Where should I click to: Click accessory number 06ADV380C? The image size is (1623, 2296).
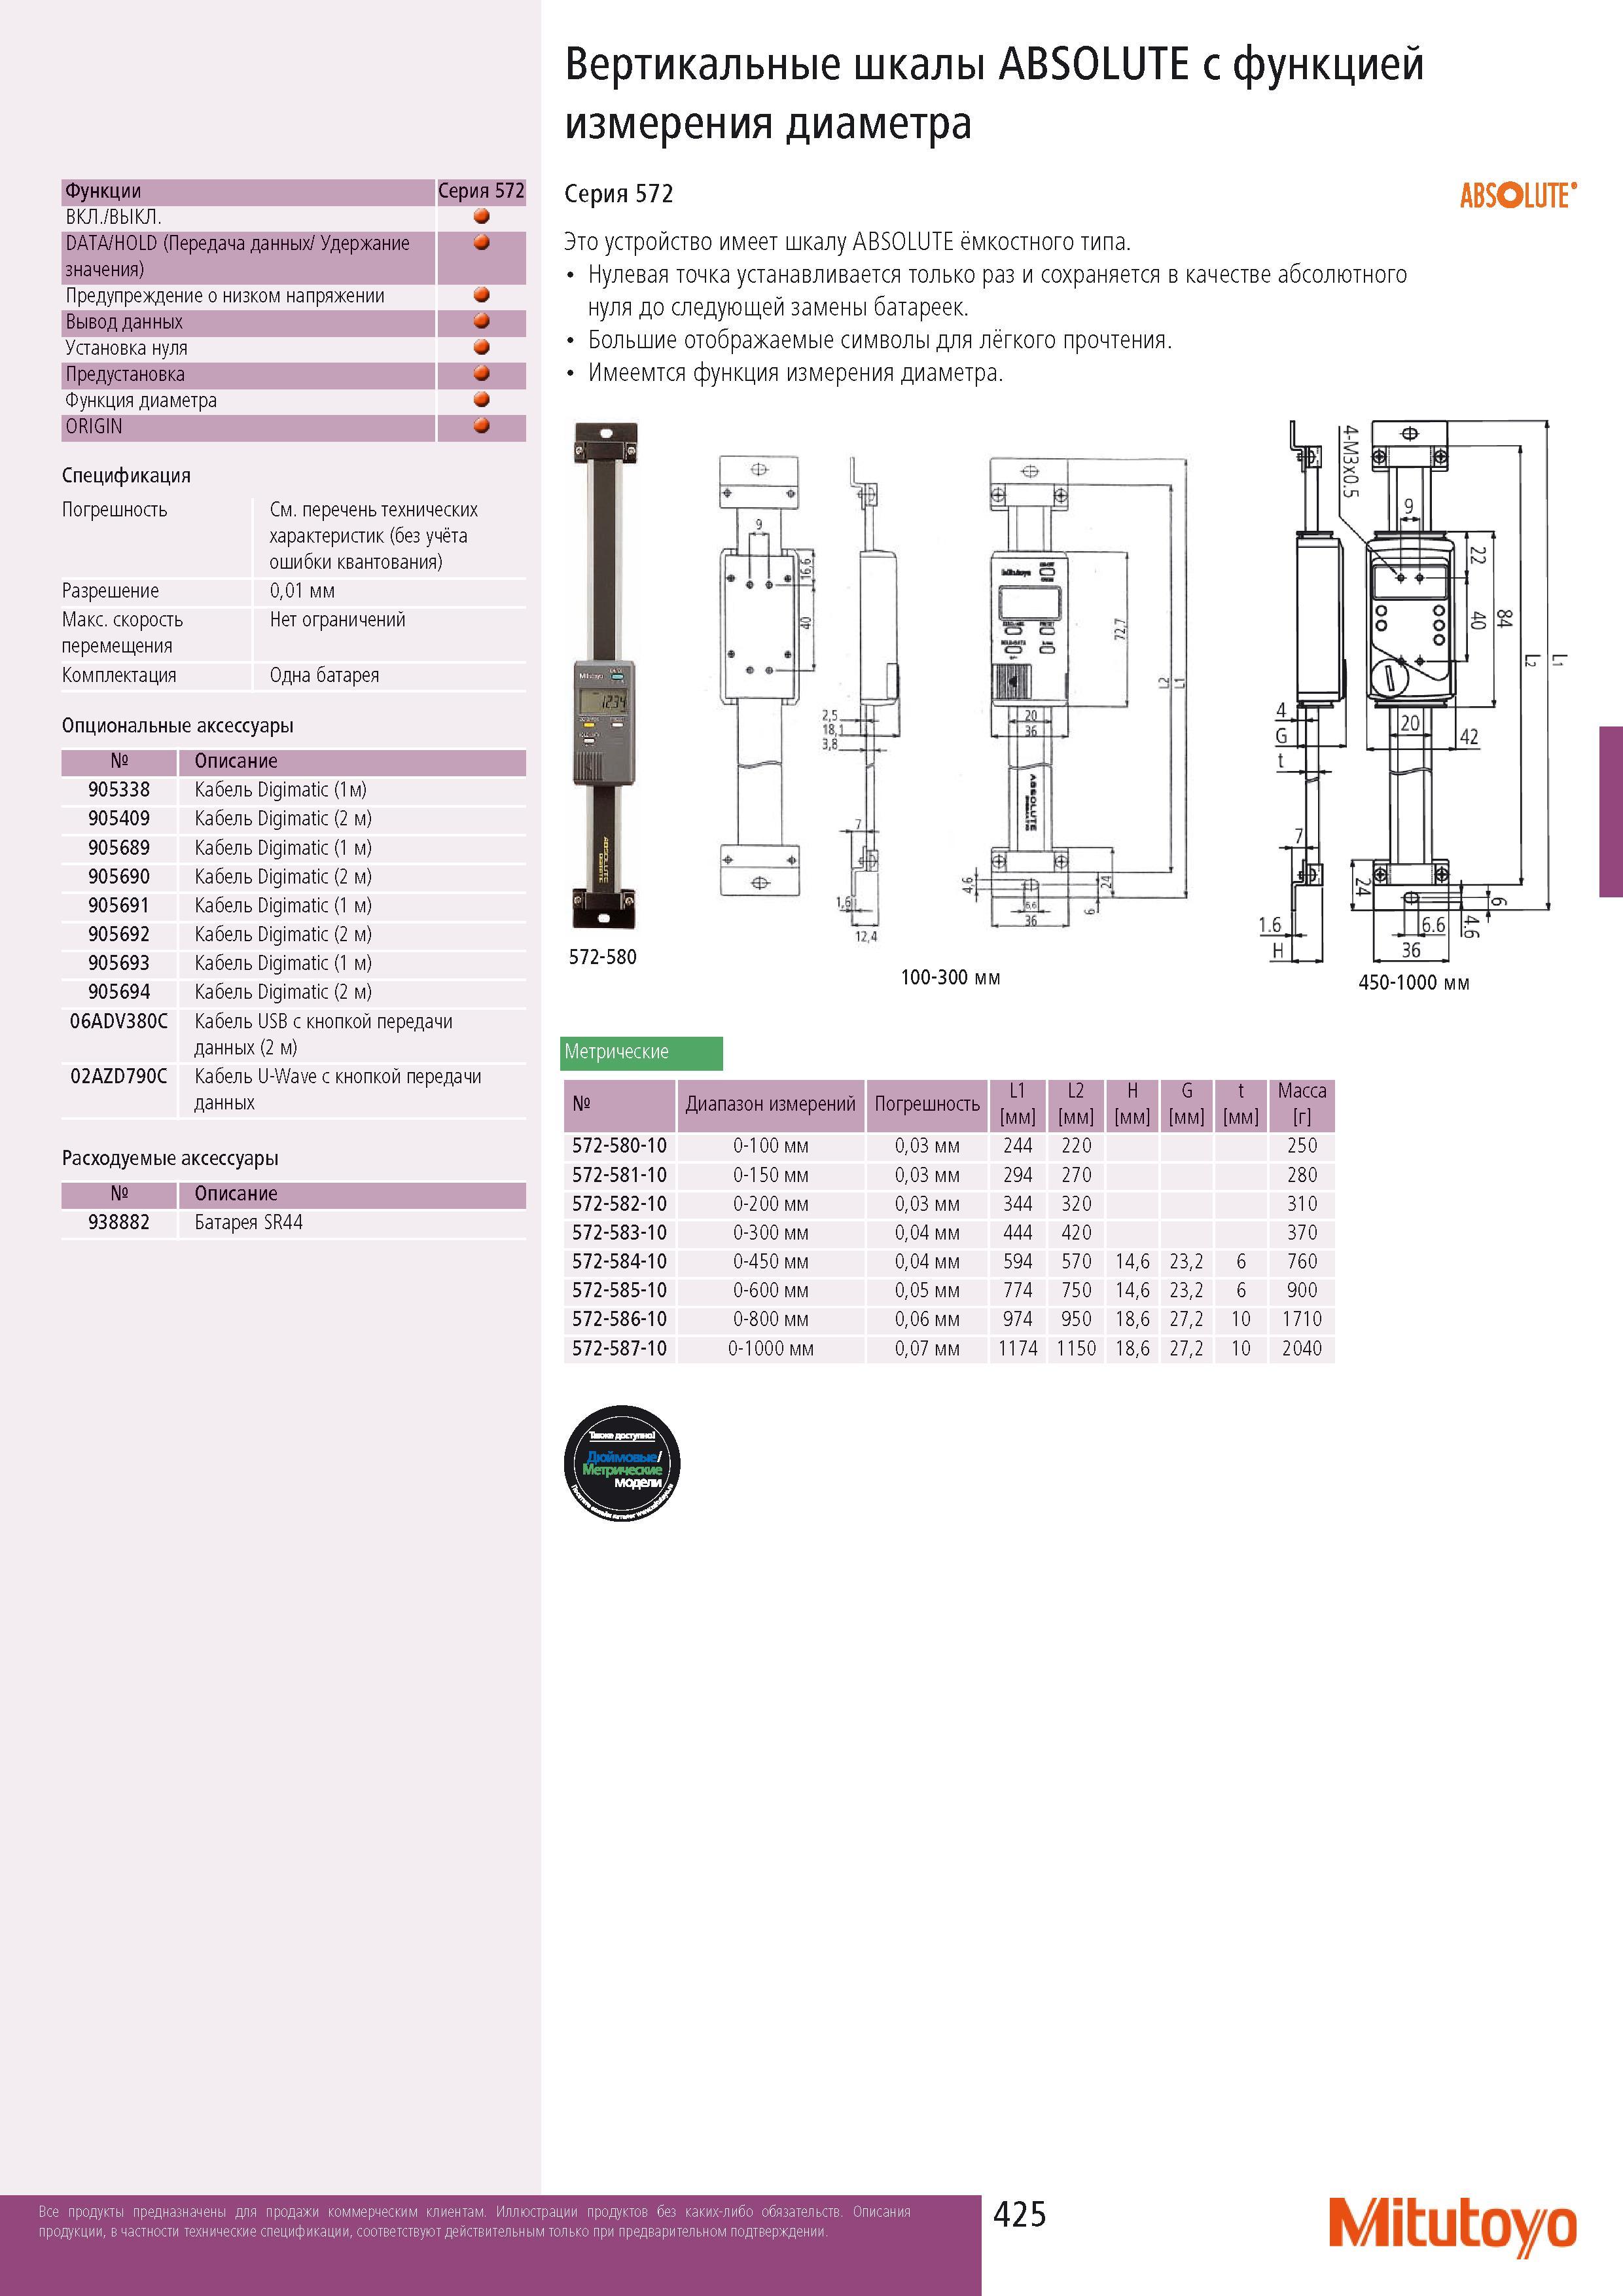pos(119,1021)
